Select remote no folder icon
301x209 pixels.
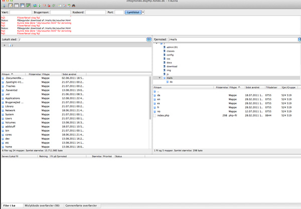click(x=155, y=111)
